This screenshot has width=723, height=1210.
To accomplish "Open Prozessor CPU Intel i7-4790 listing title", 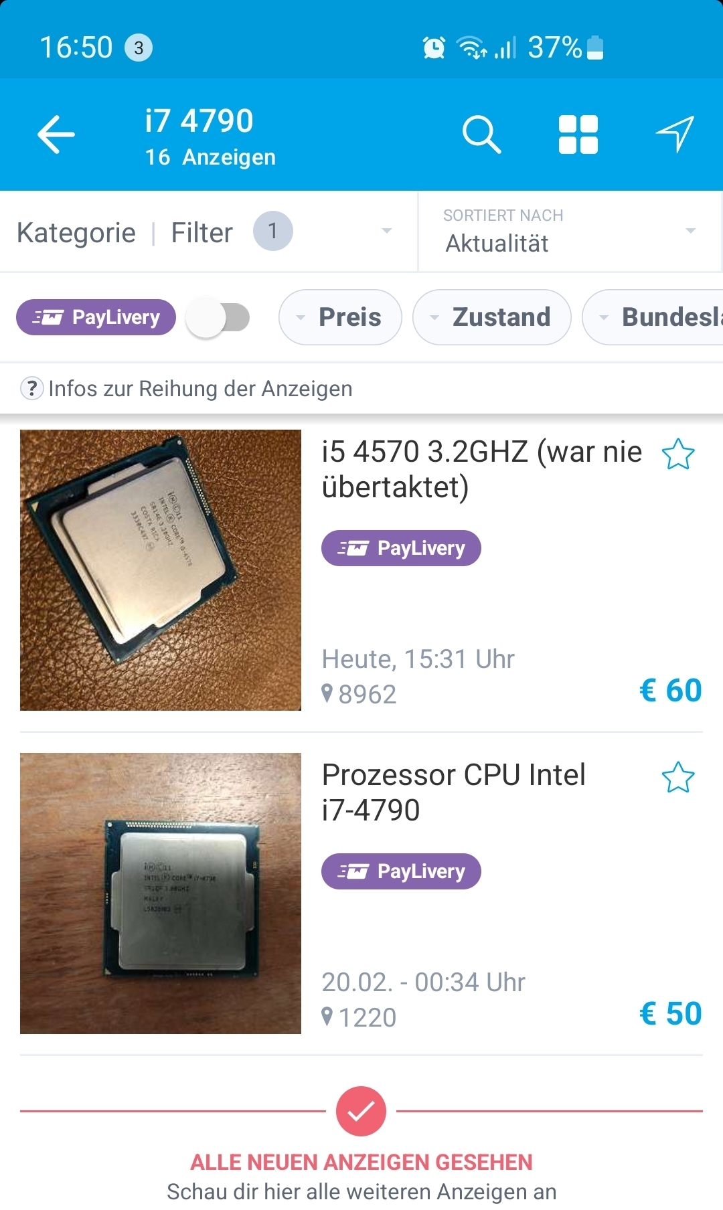I will (x=454, y=792).
